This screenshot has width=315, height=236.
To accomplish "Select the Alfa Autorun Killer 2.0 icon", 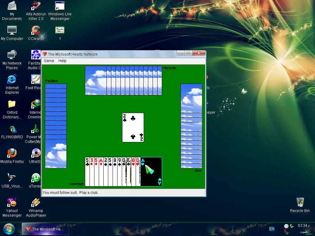I will (x=36, y=11).
